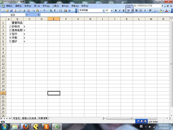Open the font name dropdown
The width and height of the screenshot is (173, 130).
pos(104,10)
